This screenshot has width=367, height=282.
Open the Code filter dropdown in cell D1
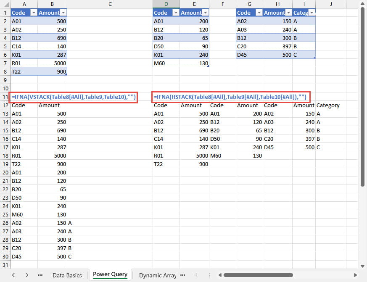[x=175, y=13]
